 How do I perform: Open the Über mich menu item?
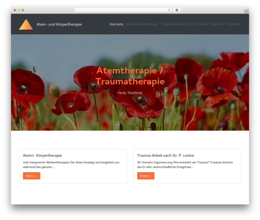click(x=218, y=24)
